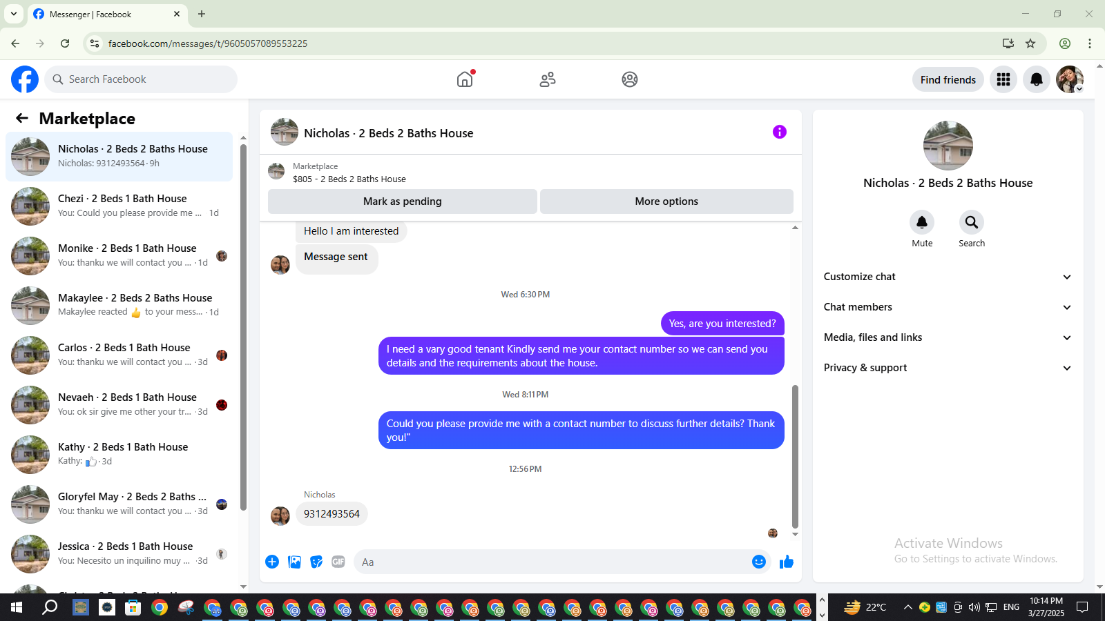1105x621 pixels.
Task: Bookmark this page with the star icon
Action: [1030, 43]
